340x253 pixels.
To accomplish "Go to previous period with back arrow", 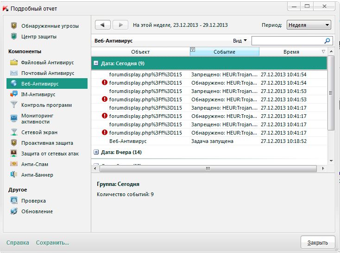I will pyautogui.click(x=103, y=25).
